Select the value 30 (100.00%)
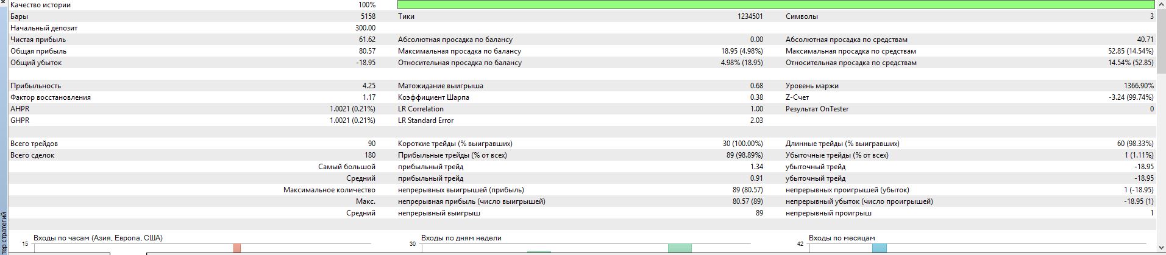 click(x=743, y=144)
